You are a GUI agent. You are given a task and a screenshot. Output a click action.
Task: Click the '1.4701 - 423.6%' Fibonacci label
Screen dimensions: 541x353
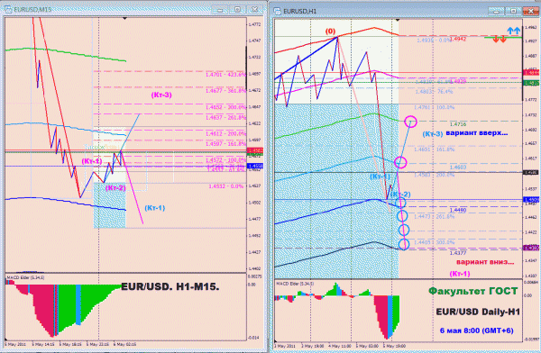[225, 74]
